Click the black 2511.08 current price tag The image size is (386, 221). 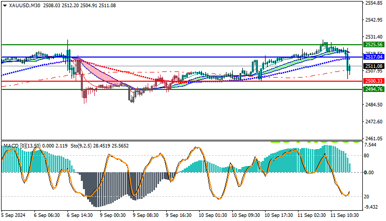(374, 66)
